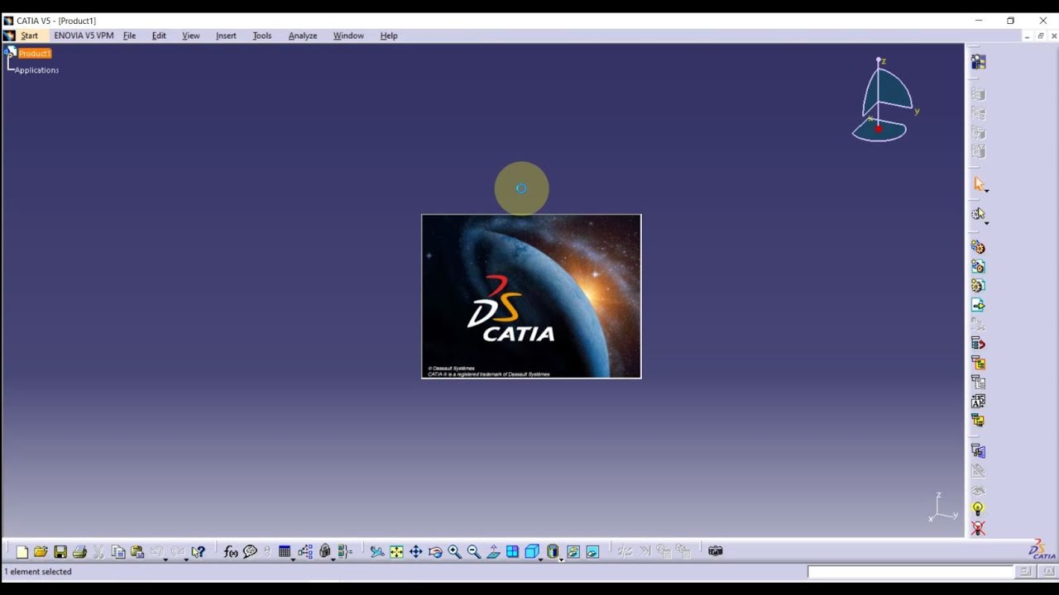Click the Zoom In magnifier
1059x595 pixels.
454,552
